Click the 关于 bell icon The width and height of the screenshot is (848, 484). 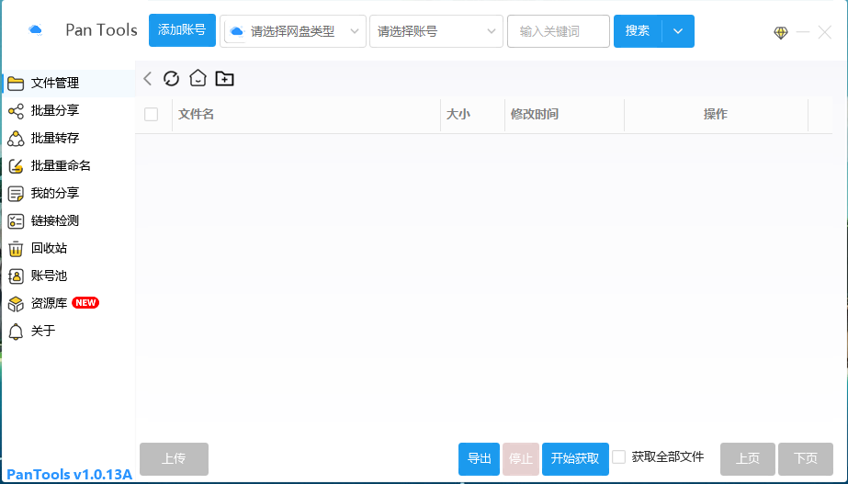coord(16,332)
